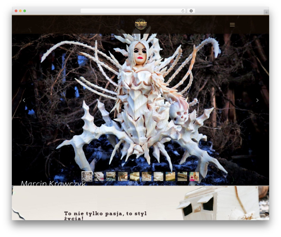Image resolution: width=281 pixels, height=237 pixels.
Task: Open the hamburger navigation menu
Action: pyautogui.click(x=232, y=25)
